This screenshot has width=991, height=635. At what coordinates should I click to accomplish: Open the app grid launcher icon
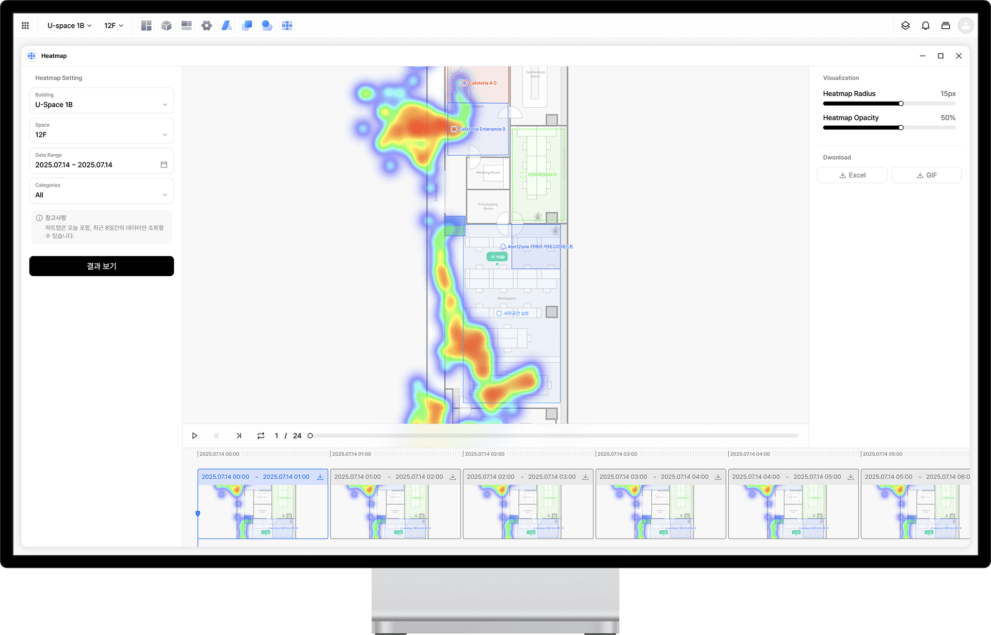tap(25, 25)
